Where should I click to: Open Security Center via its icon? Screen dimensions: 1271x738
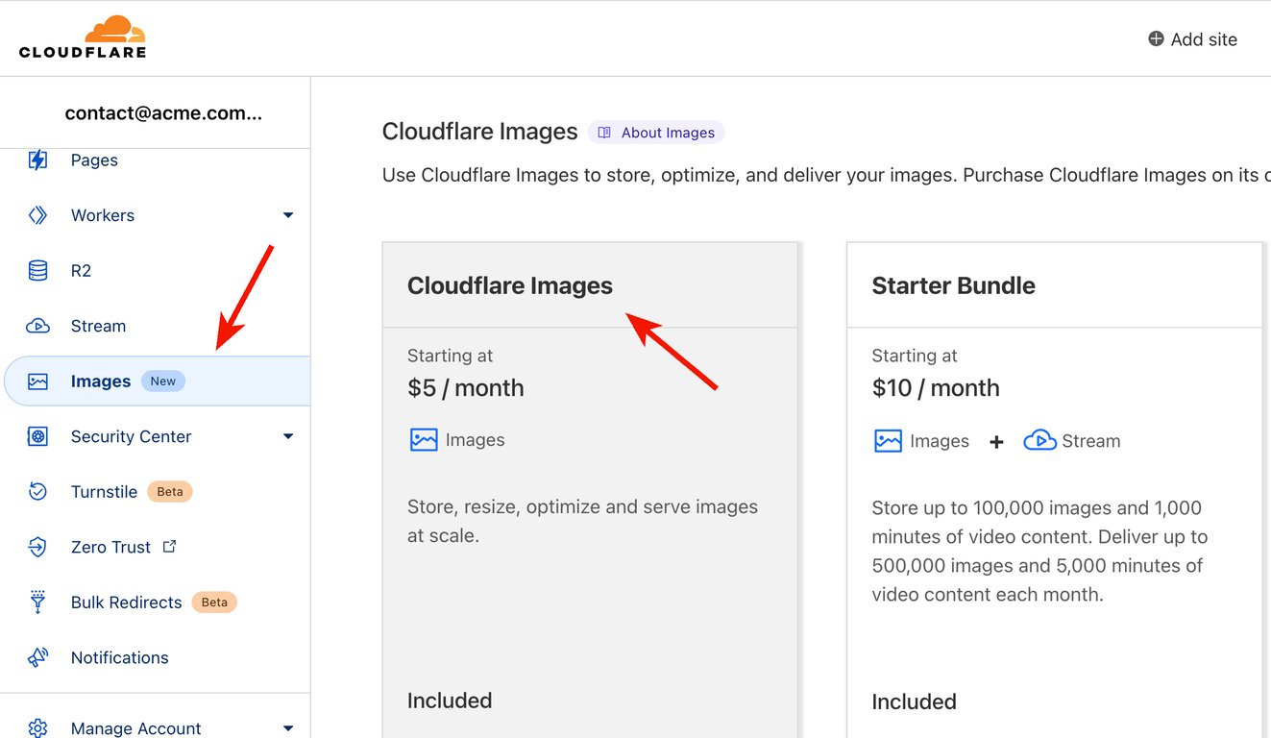point(37,436)
